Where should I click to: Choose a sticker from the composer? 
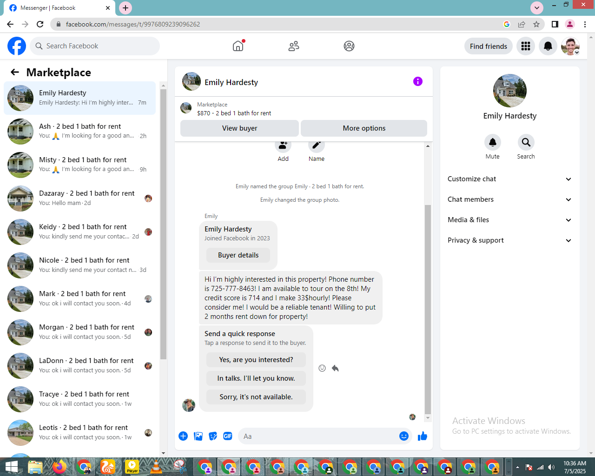pos(213,436)
